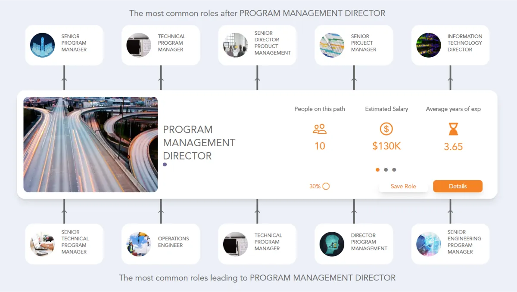Open the bottom Technical Program Manager card
This screenshot has width=517, height=292.
pyautogui.click(x=257, y=244)
